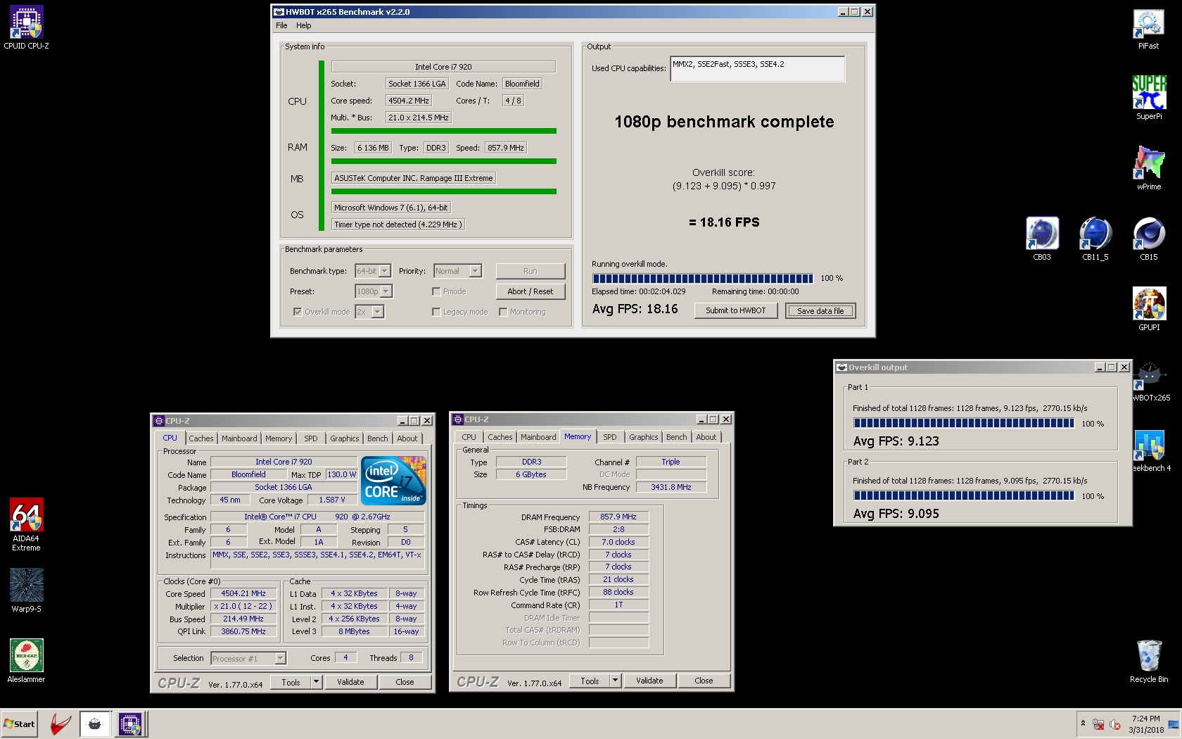Click Abort / Reset button

pos(530,291)
